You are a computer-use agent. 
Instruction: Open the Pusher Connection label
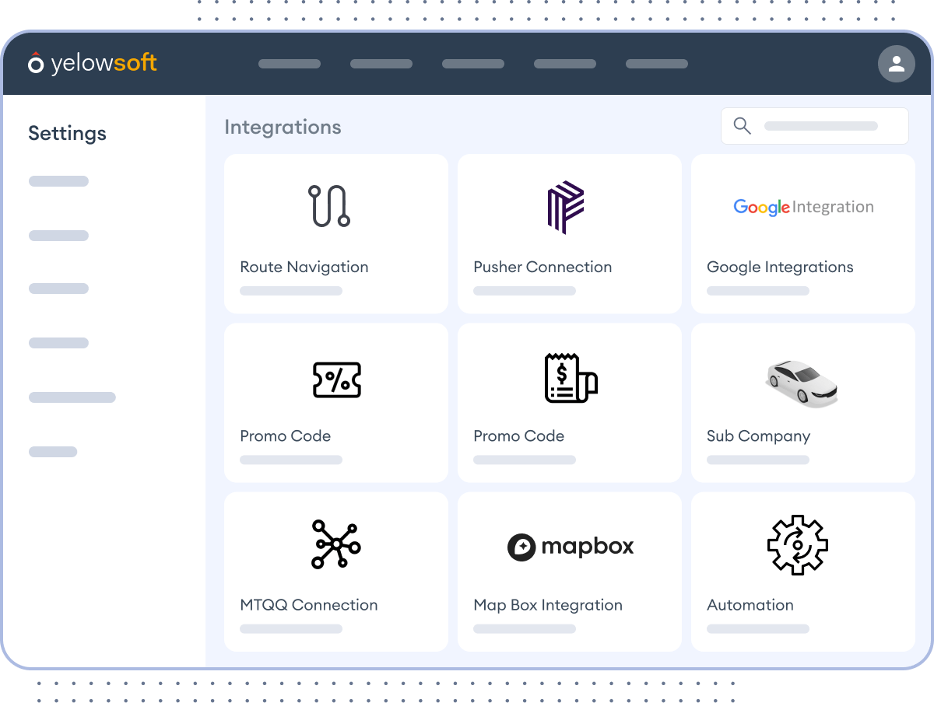coord(542,267)
